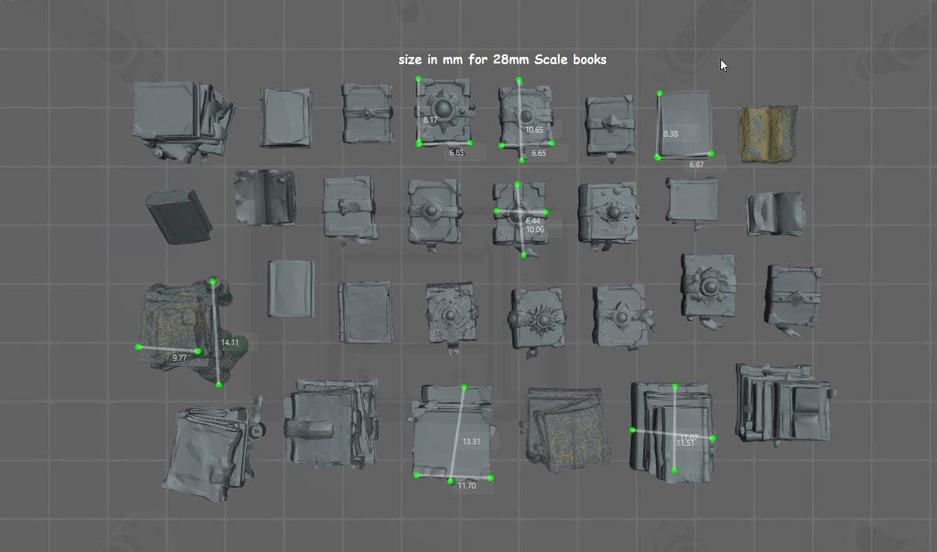Image resolution: width=937 pixels, height=552 pixels.
Task: Click top green endpoint of the 10.65 line
Action: [x=518, y=80]
